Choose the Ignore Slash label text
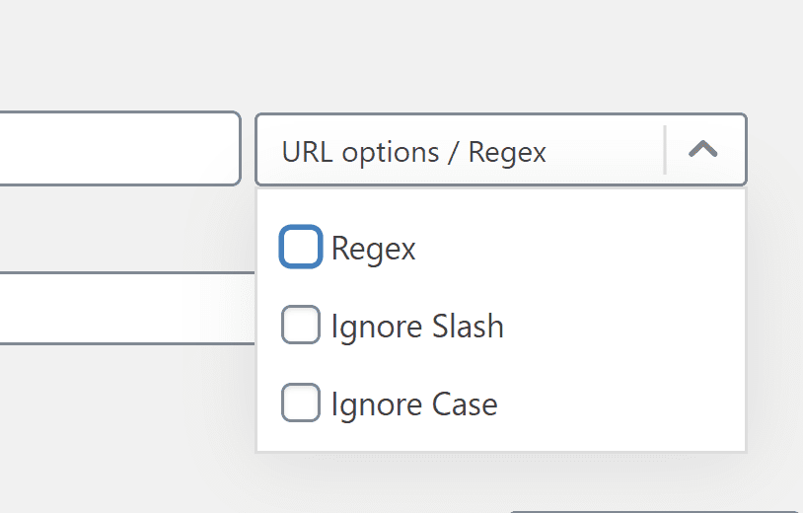Image resolution: width=803 pixels, height=513 pixels. [417, 327]
